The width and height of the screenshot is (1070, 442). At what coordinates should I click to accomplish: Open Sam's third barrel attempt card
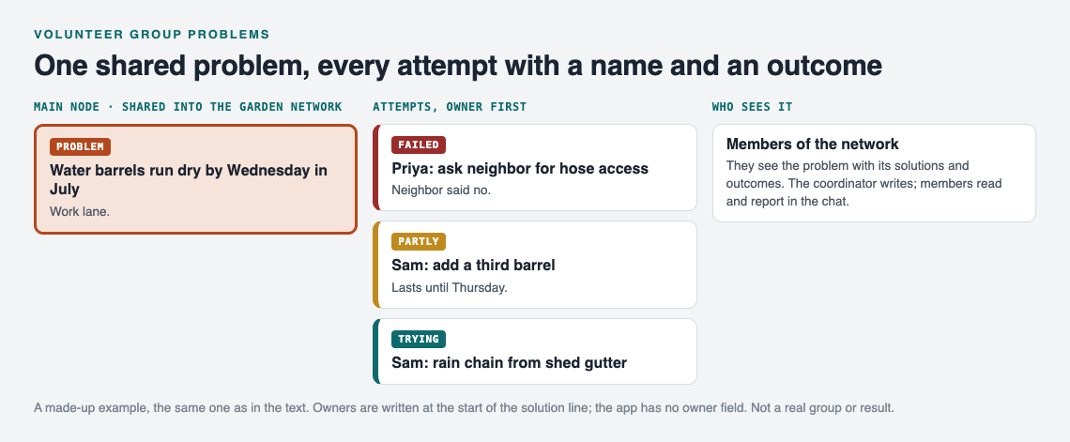tap(535, 265)
